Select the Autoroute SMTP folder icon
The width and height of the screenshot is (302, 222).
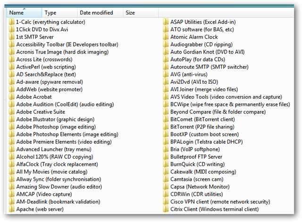point(166,67)
